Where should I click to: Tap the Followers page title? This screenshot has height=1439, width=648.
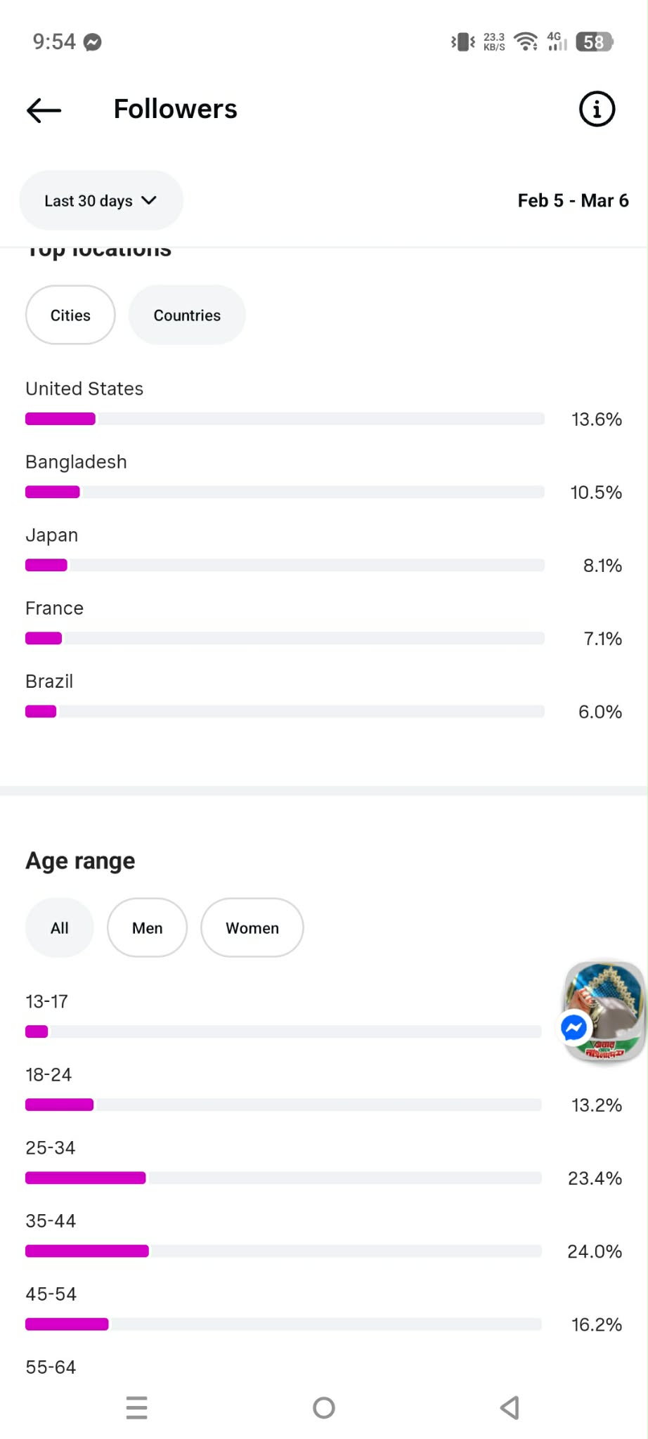tap(175, 110)
